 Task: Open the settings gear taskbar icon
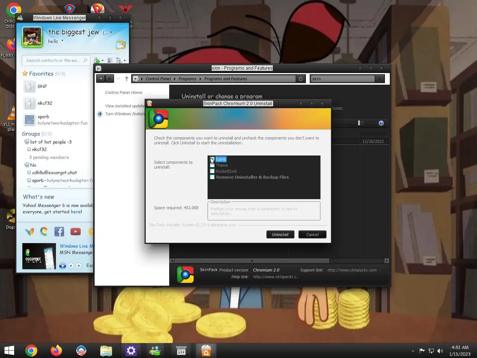[131, 351]
